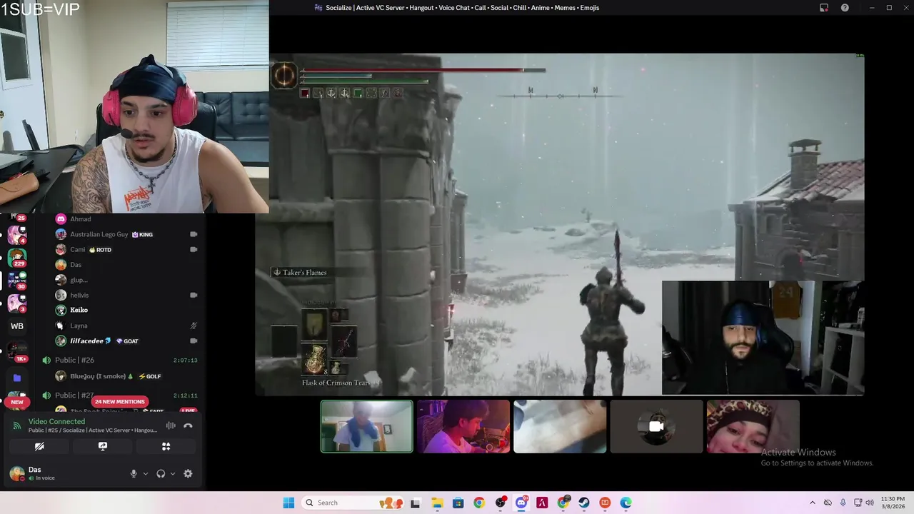914x514 pixels.
Task: Expand headphones output options chevron
Action: click(173, 473)
